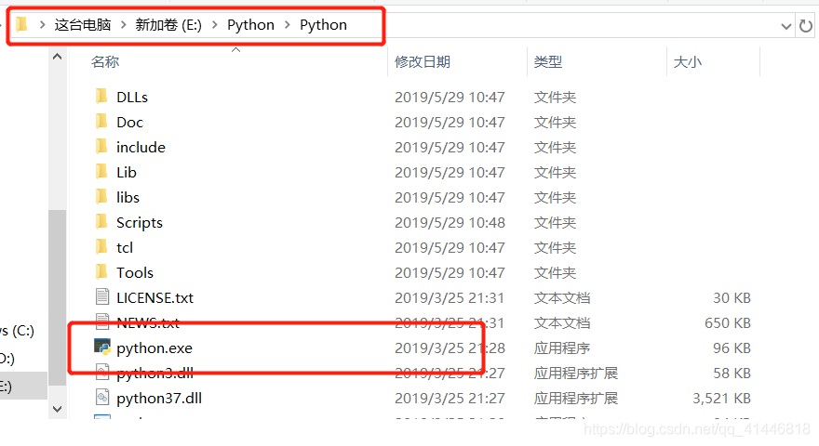This screenshot has height=446, width=819.
Task: Expand chevron between the two Python breadcrumbs
Action: click(x=288, y=25)
